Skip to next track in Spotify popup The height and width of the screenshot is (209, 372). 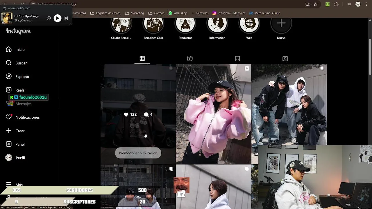click(x=66, y=18)
